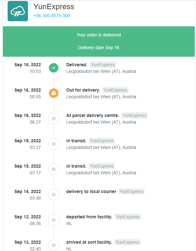This screenshot has height=251, width=196.
Task: Click the YunExpress carrier title
Action: click(x=54, y=7)
